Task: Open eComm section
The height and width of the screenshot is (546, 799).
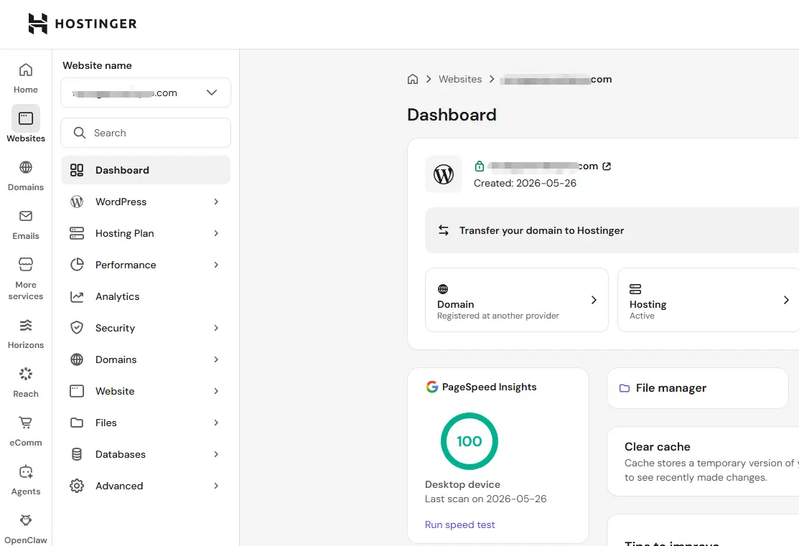Action: click(x=25, y=432)
